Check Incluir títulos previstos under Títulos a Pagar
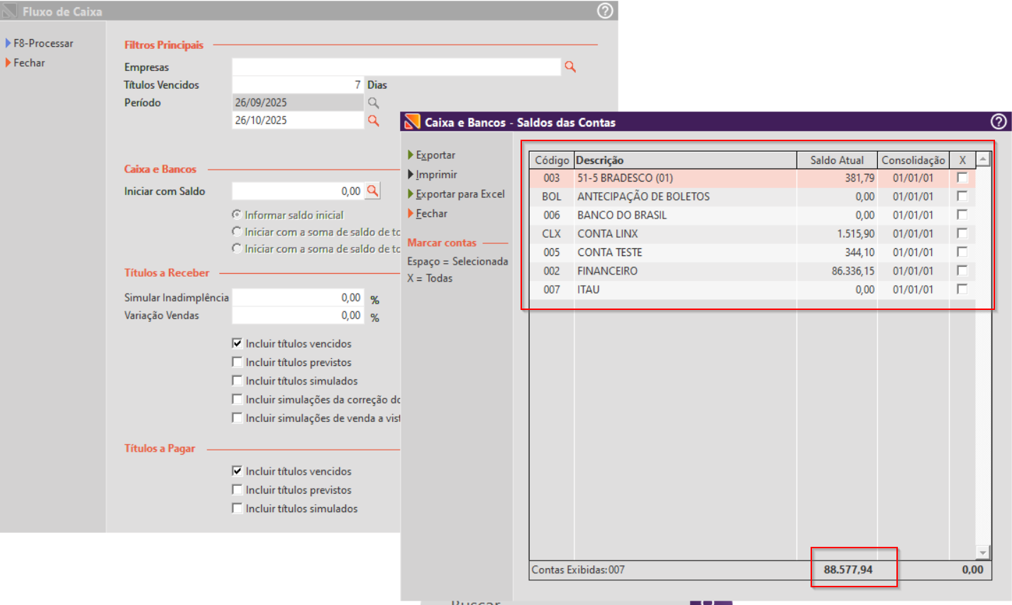 pyautogui.click(x=238, y=489)
